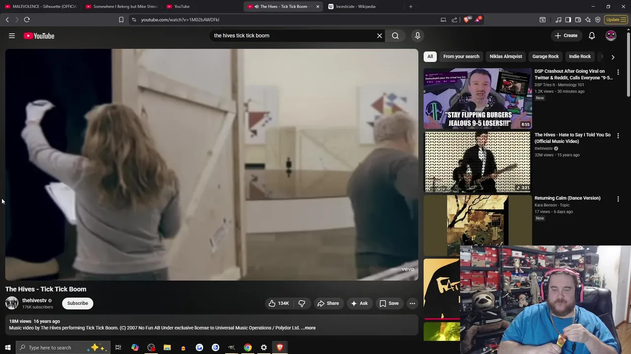
Task: Click the Windows taskbar search box
Action: point(63,348)
